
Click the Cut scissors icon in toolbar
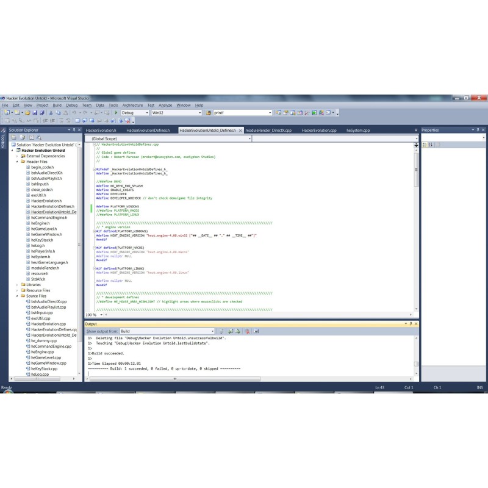click(x=51, y=113)
